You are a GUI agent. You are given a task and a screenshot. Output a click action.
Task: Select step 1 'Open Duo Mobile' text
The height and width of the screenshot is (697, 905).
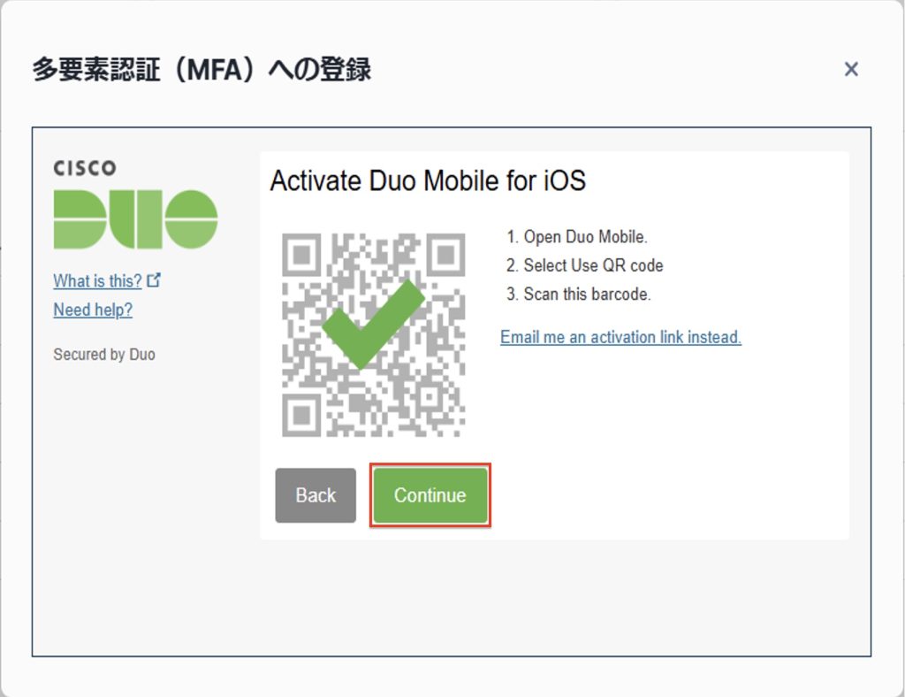click(577, 237)
